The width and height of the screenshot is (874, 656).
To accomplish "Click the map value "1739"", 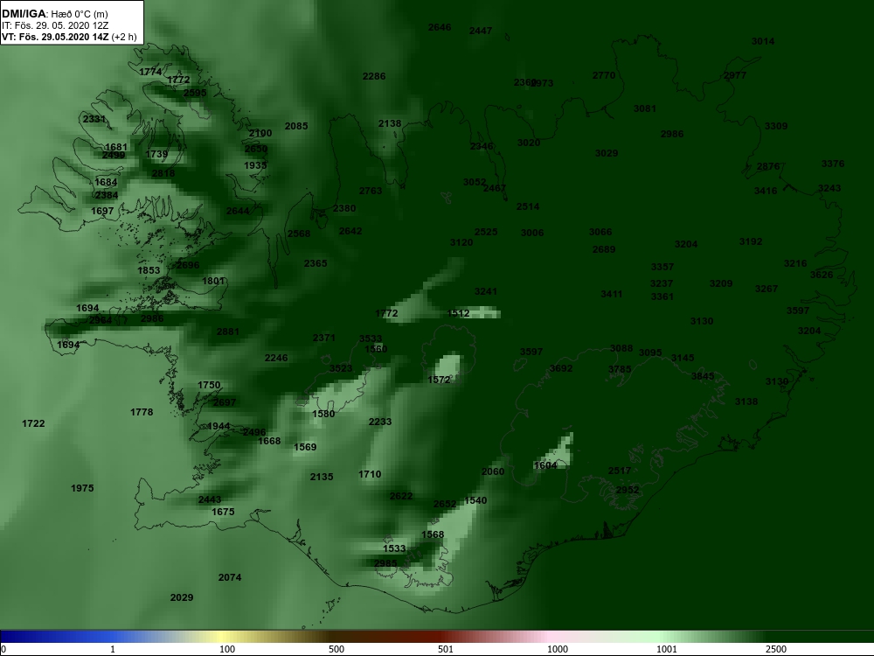I will point(156,155).
